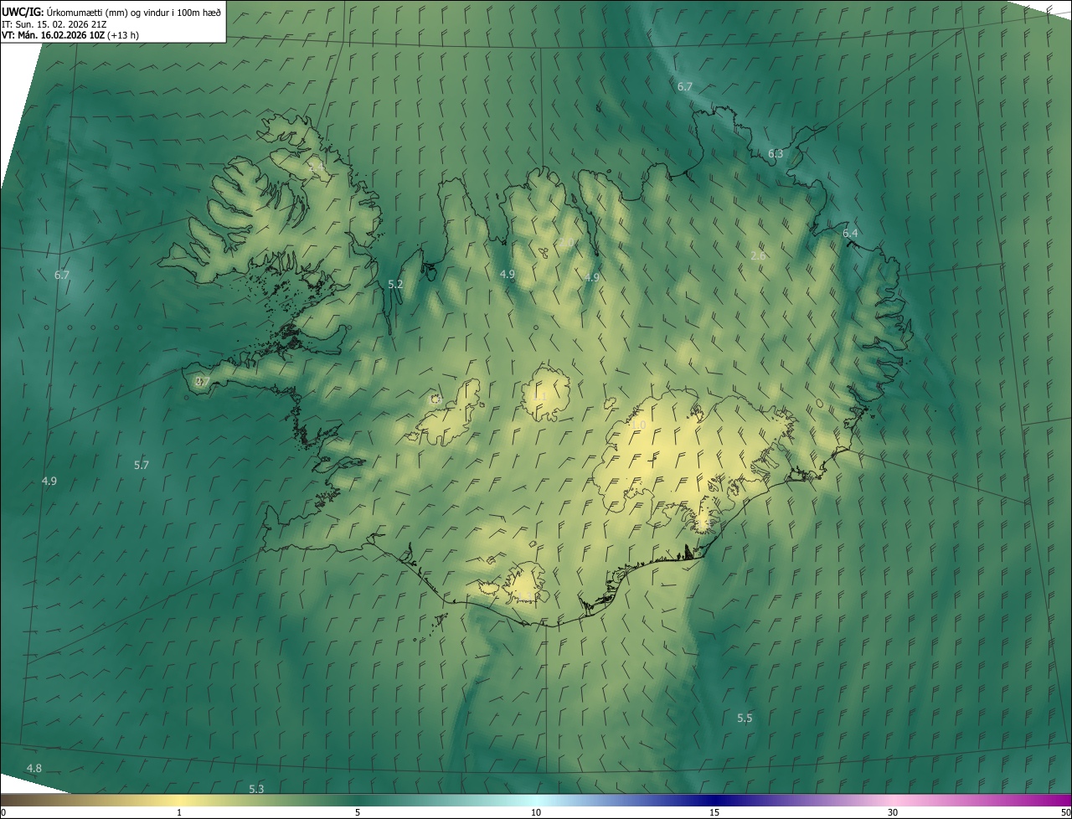Pick the light pink color above the 30 tick
1072x819 pixels.
[x=893, y=800]
